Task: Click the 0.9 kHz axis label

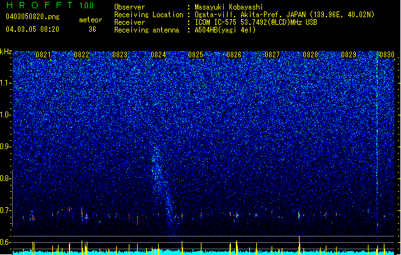Action: click(x=6, y=147)
